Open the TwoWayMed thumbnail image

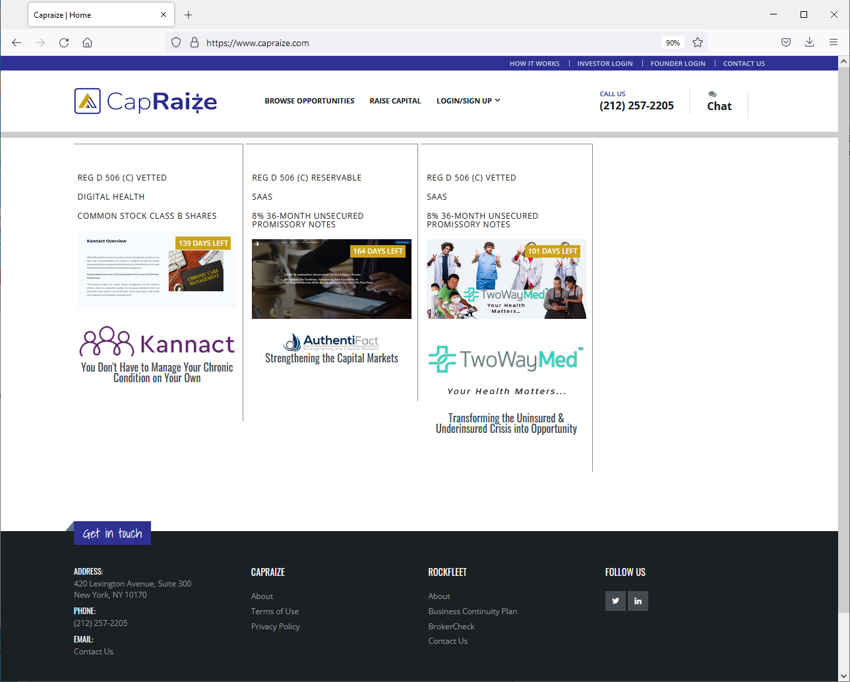506,279
